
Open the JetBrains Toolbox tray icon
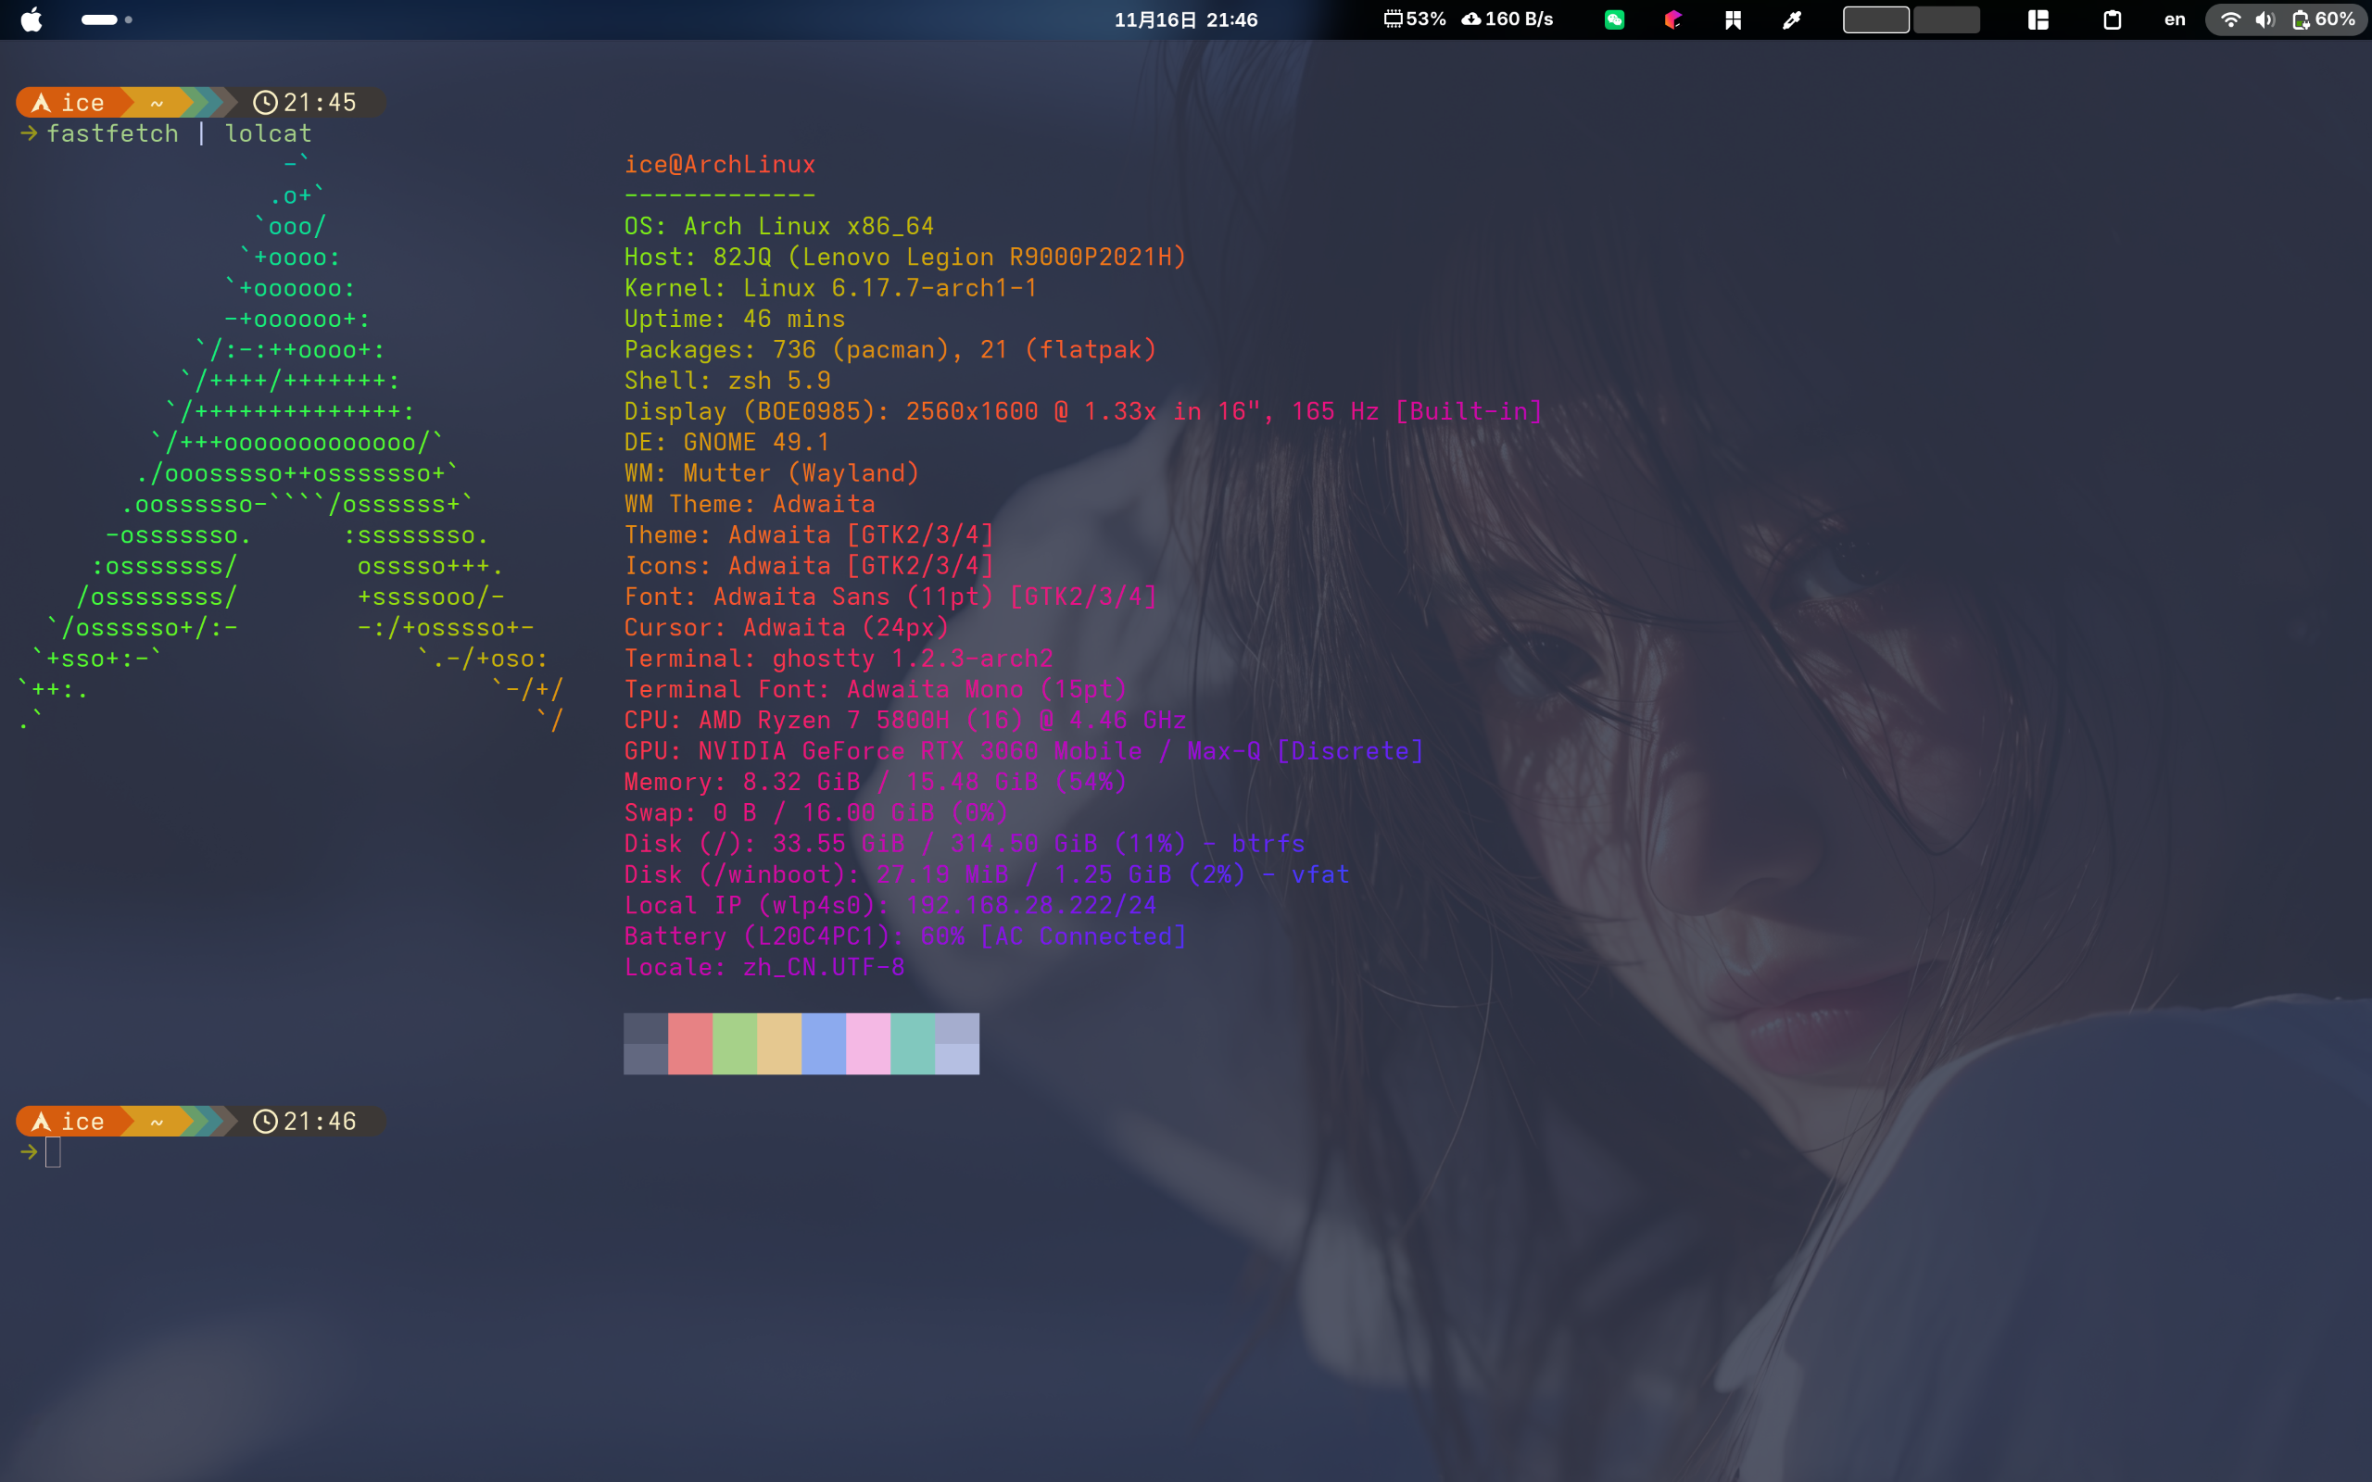[x=1673, y=19]
